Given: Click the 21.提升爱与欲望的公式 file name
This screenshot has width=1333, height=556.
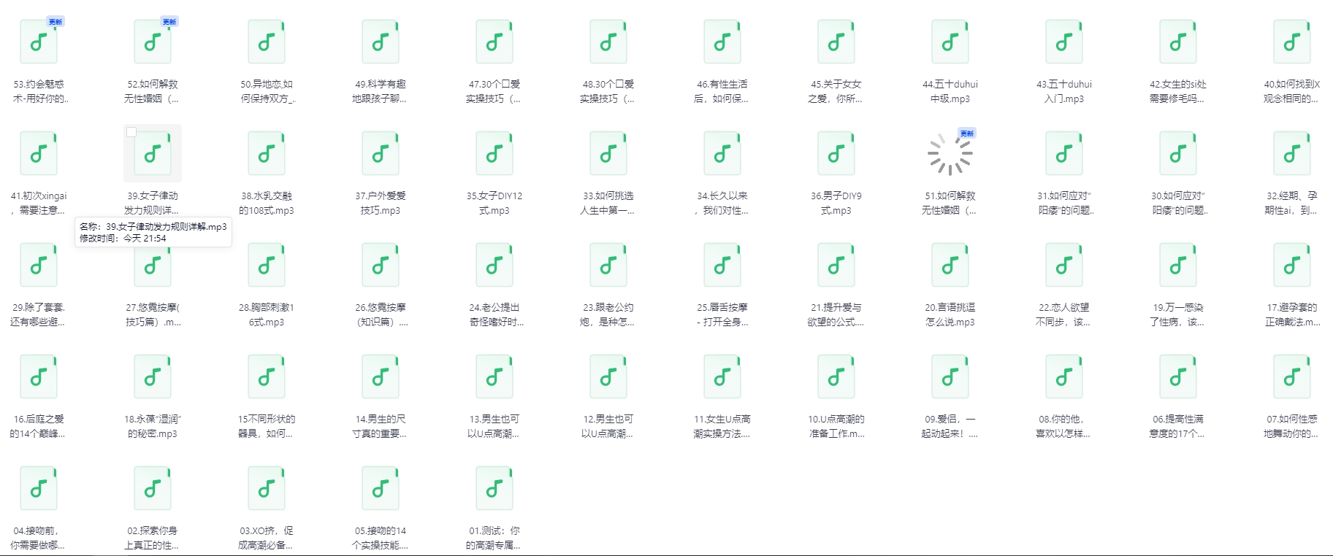Looking at the screenshot, I should (x=836, y=314).
